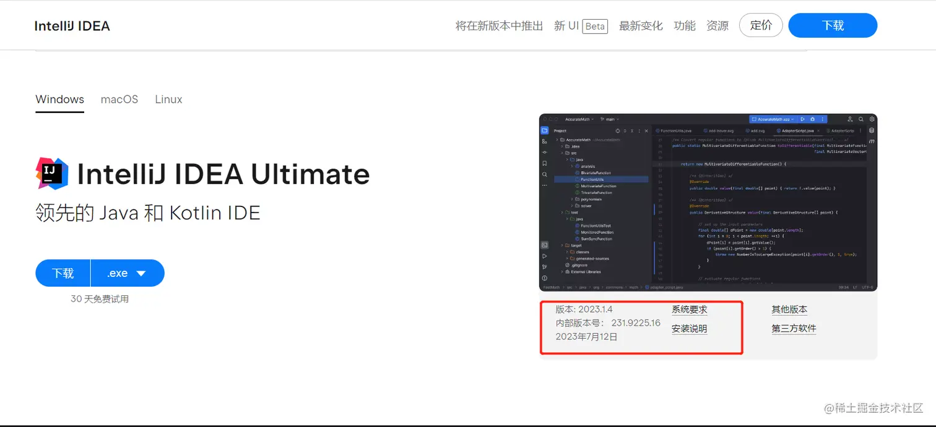Image resolution: width=936 pixels, height=427 pixels.
Task: Click the 定价 outlined button
Action: click(x=761, y=25)
